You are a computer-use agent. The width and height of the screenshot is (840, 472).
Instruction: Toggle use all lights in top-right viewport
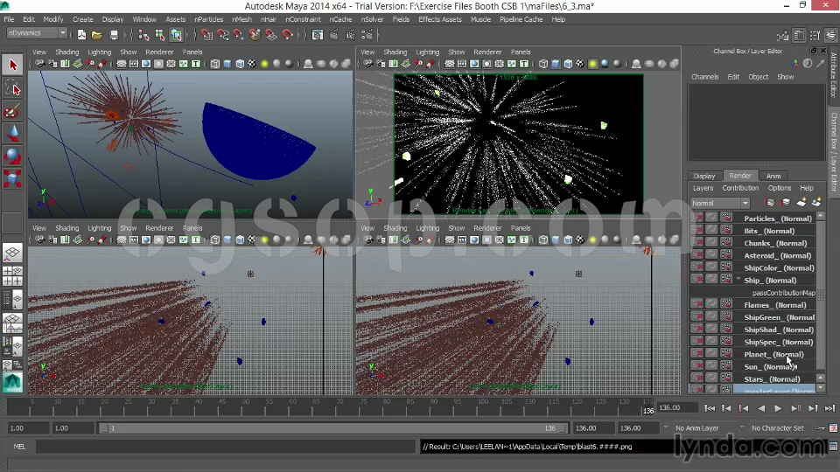coord(592,64)
